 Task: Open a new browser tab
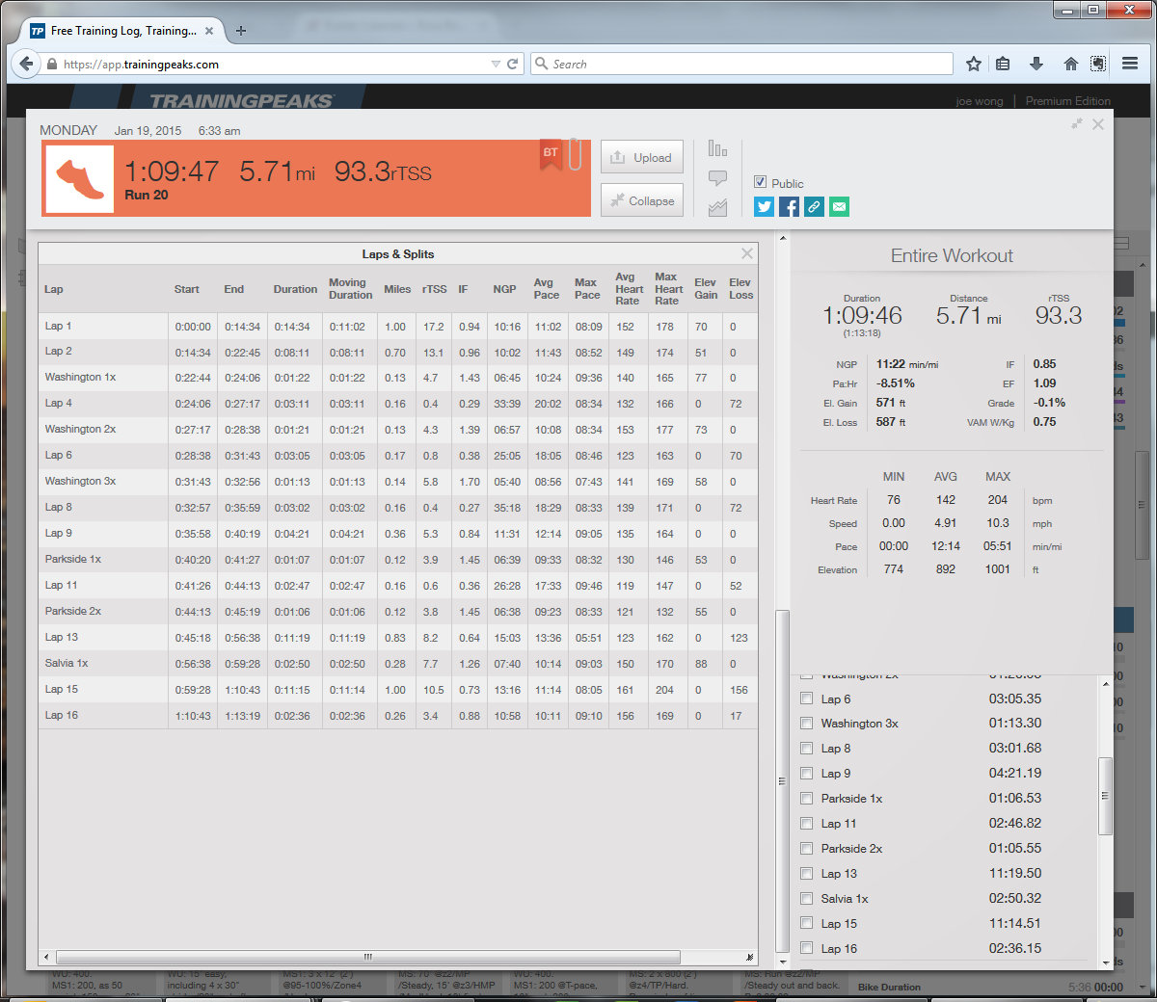pyautogui.click(x=241, y=31)
